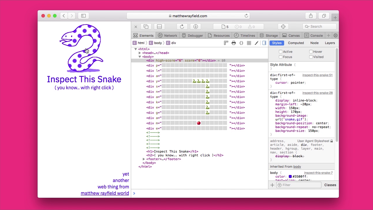Enable the Focus pseudo-class checkbox
373x210 pixels.
point(281,57)
